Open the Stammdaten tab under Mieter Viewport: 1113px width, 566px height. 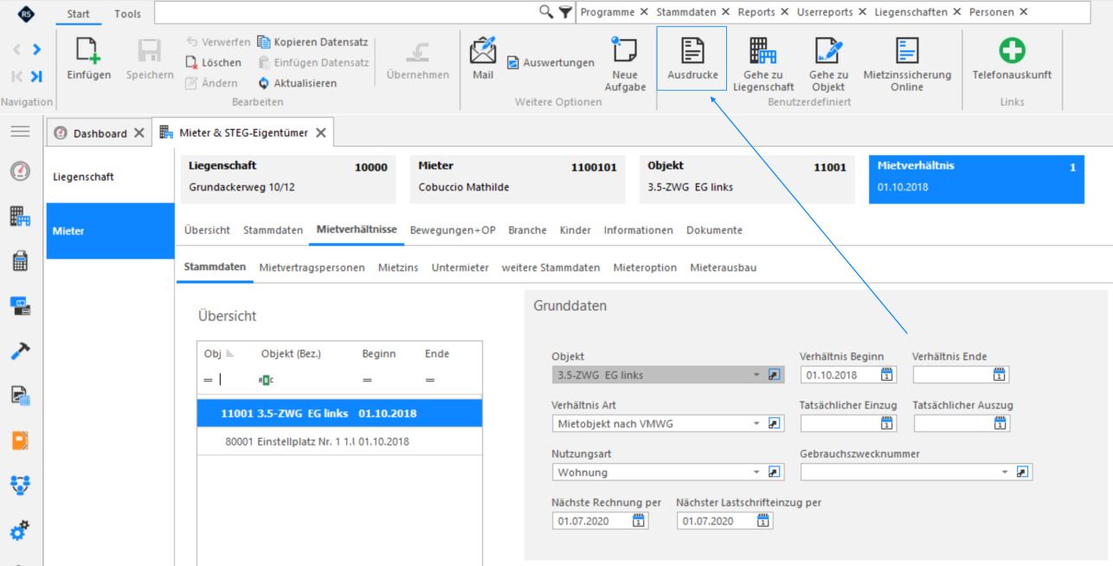pyautogui.click(x=273, y=230)
